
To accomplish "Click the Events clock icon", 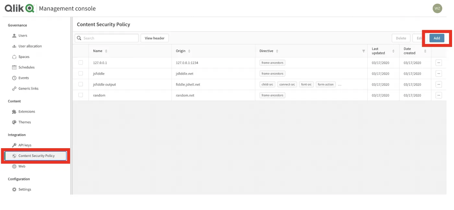I will [14, 78].
